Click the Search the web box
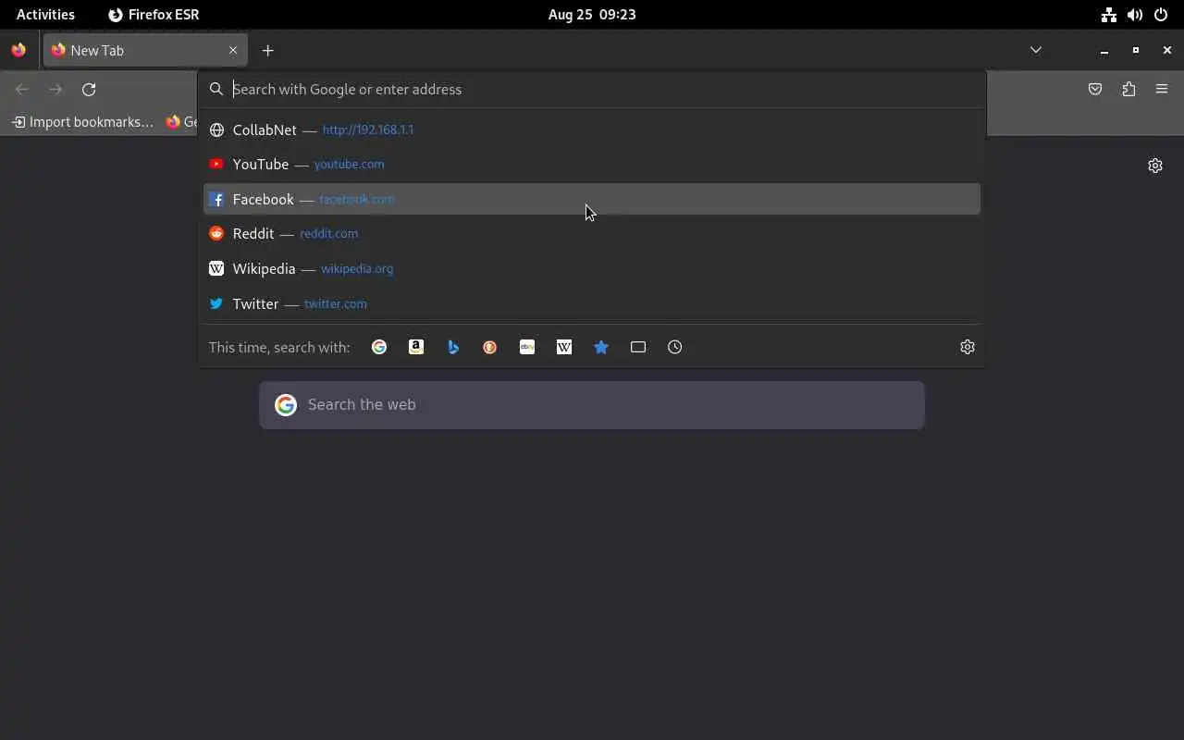The width and height of the screenshot is (1184, 740). click(592, 405)
